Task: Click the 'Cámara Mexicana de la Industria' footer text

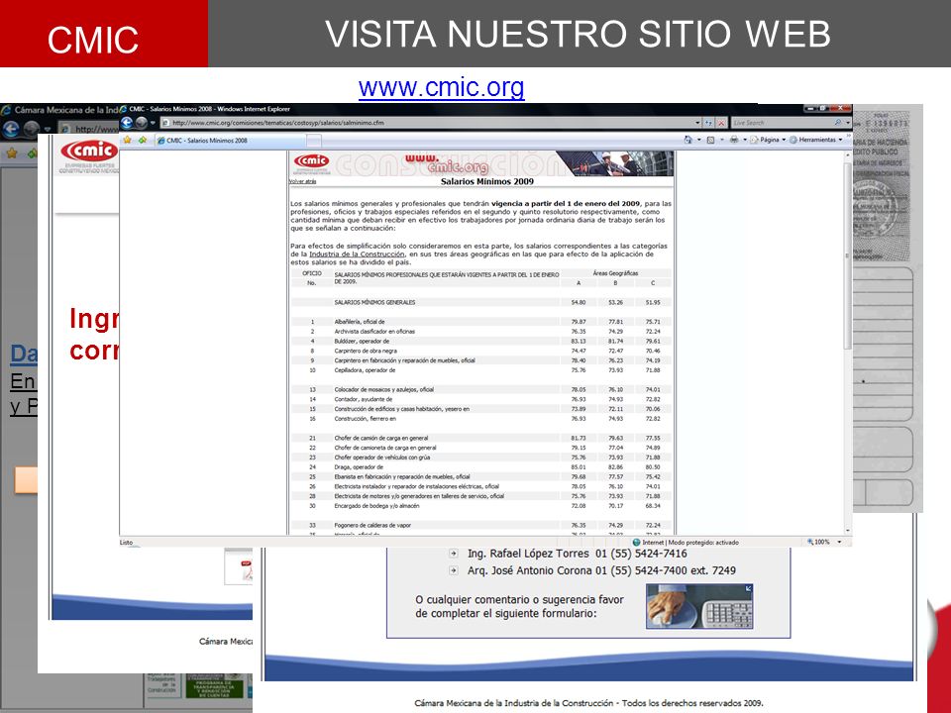Action: tap(588, 703)
